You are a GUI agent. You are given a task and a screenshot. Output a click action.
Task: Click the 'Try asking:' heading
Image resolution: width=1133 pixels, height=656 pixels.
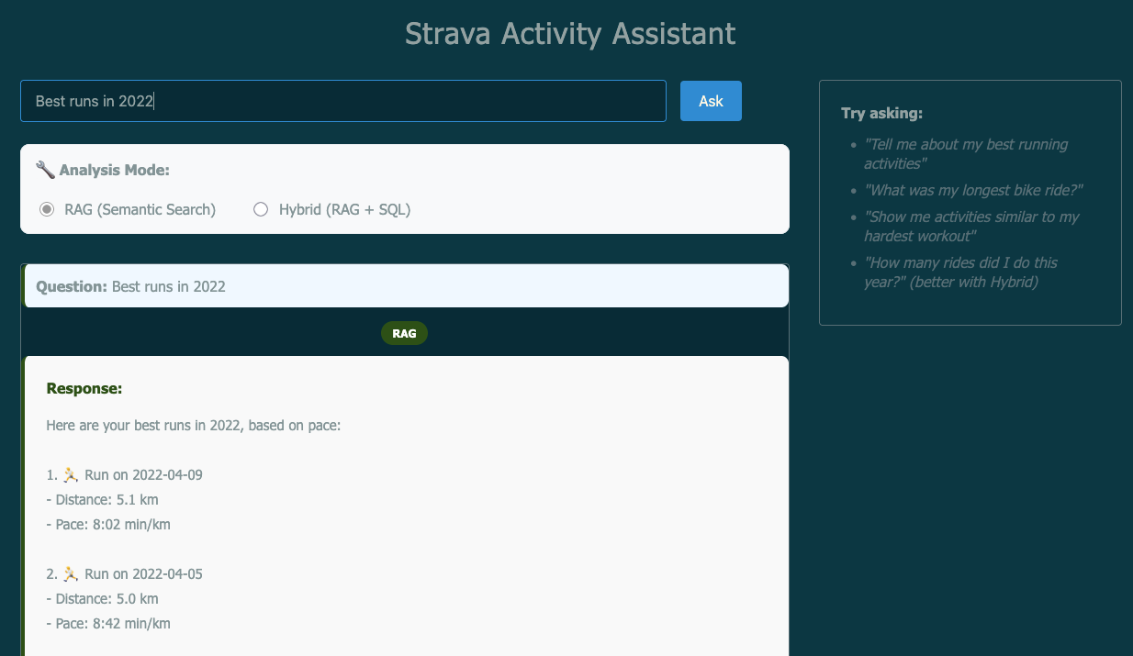coord(881,113)
